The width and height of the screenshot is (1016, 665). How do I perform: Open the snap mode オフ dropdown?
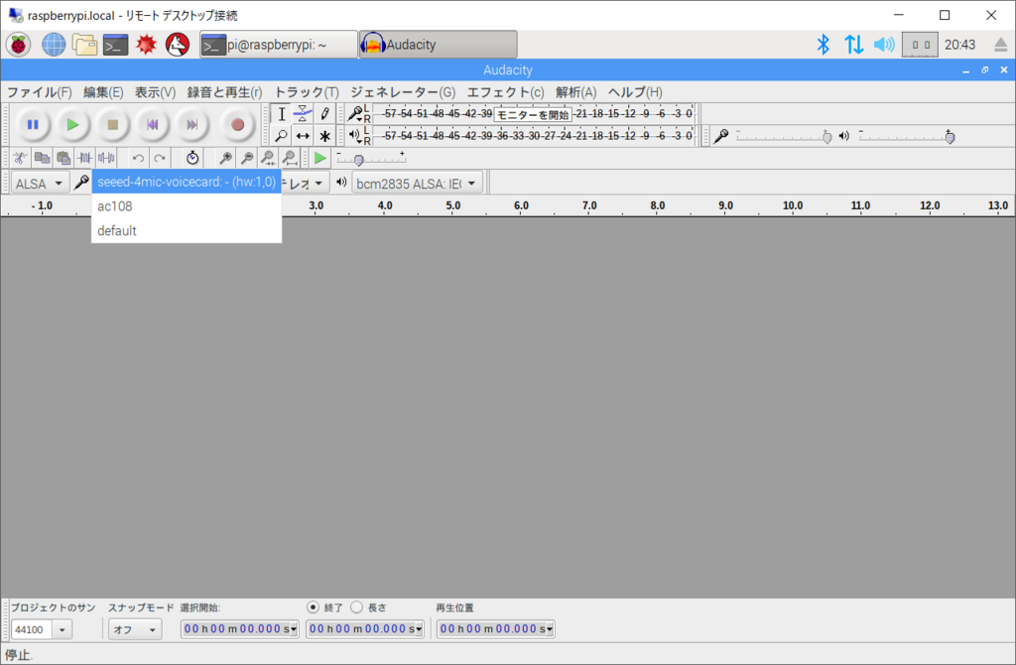coord(135,629)
